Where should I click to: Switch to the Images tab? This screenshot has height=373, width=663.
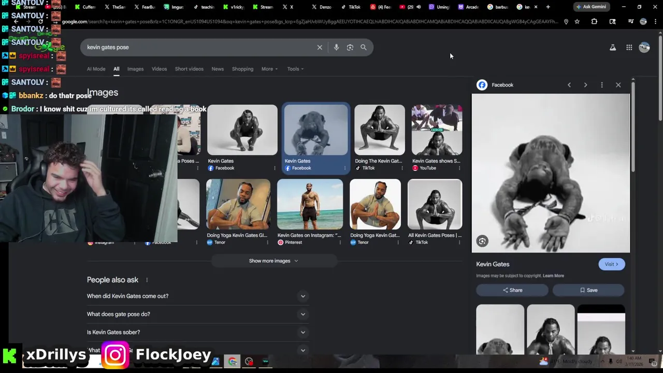[135, 69]
